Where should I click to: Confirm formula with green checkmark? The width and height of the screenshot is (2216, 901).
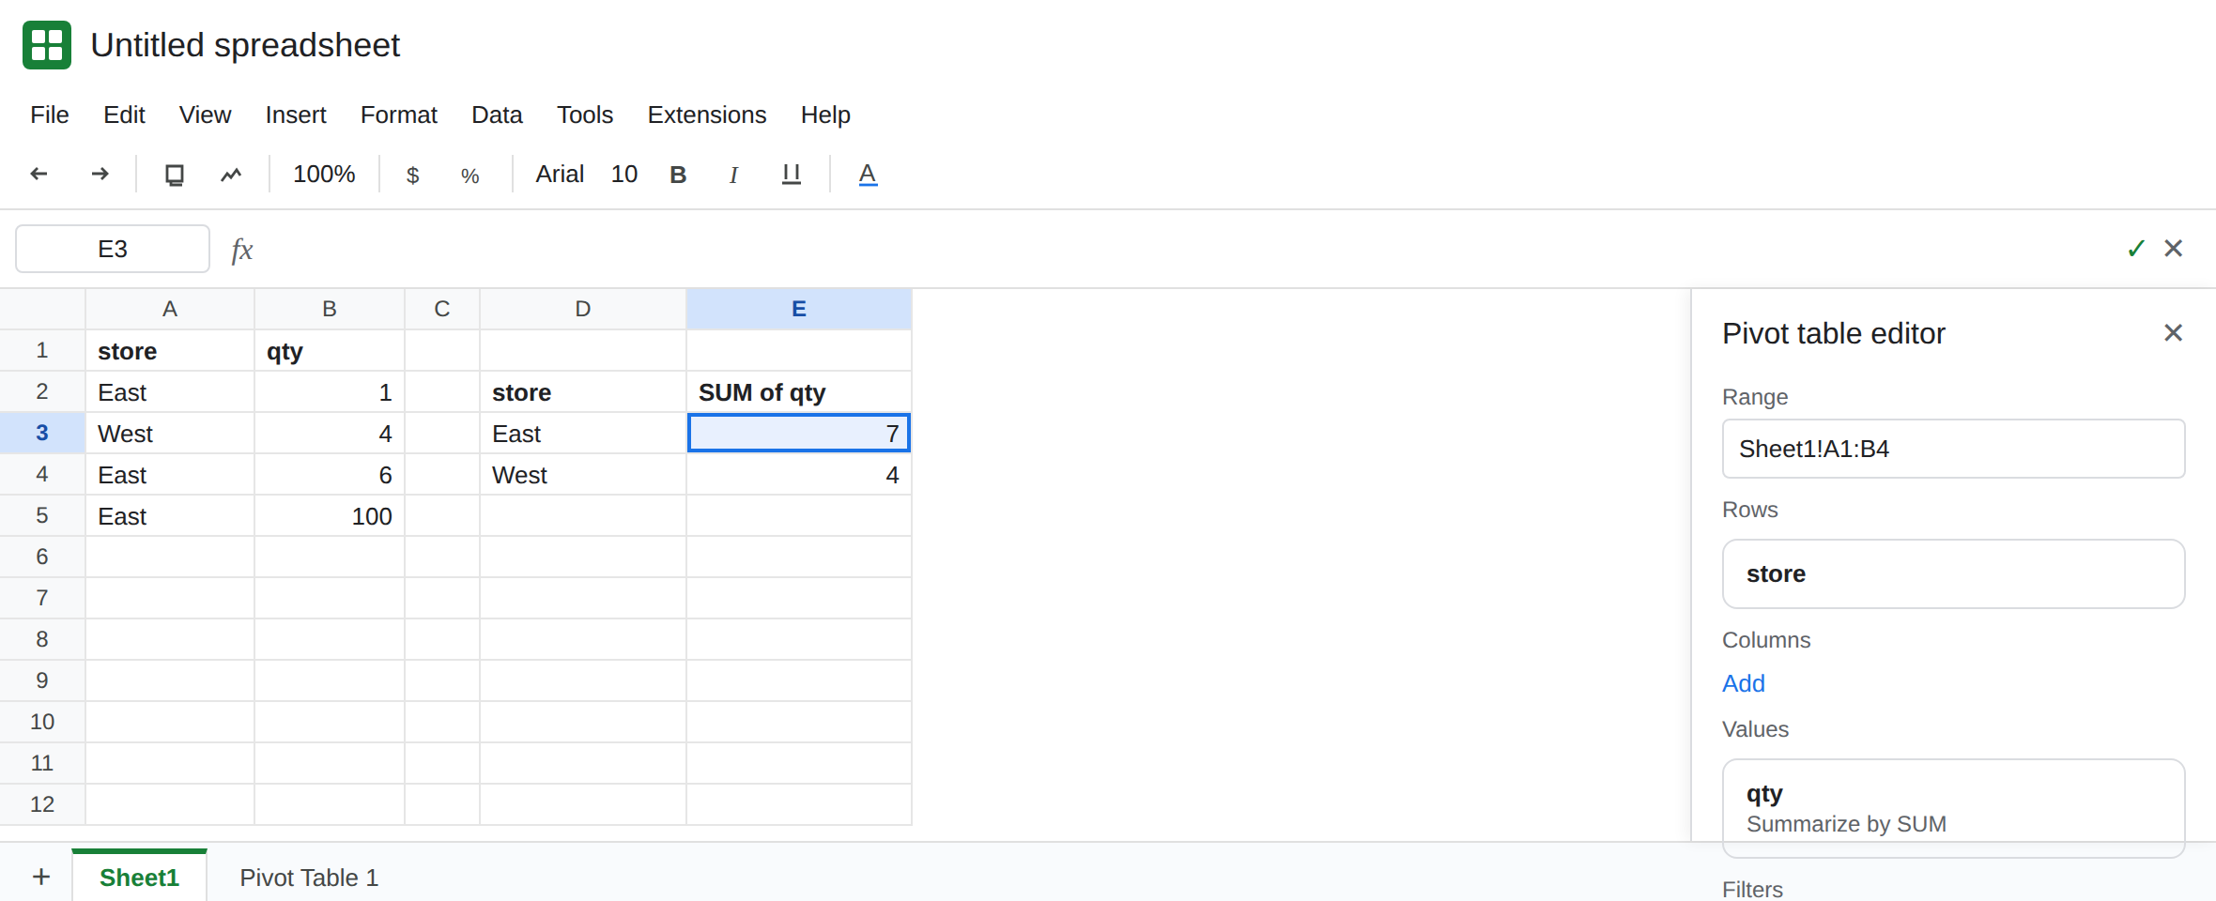(2136, 248)
